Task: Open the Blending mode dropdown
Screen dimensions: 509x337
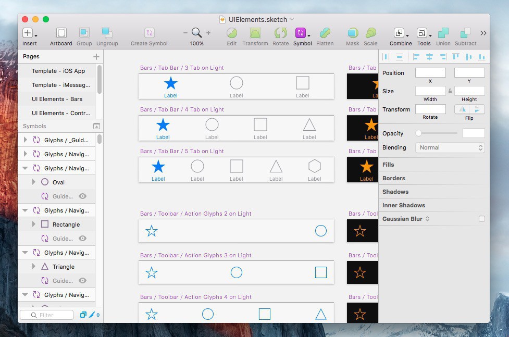Action: pyautogui.click(x=450, y=147)
